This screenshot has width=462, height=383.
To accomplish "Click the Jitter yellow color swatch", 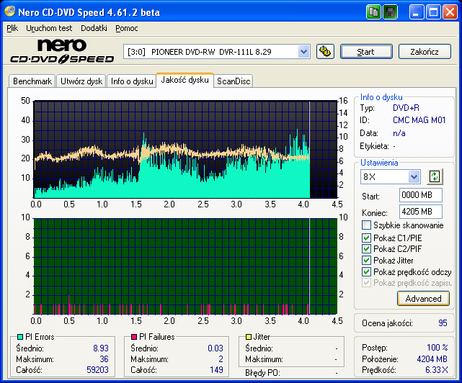I will 249,337.
